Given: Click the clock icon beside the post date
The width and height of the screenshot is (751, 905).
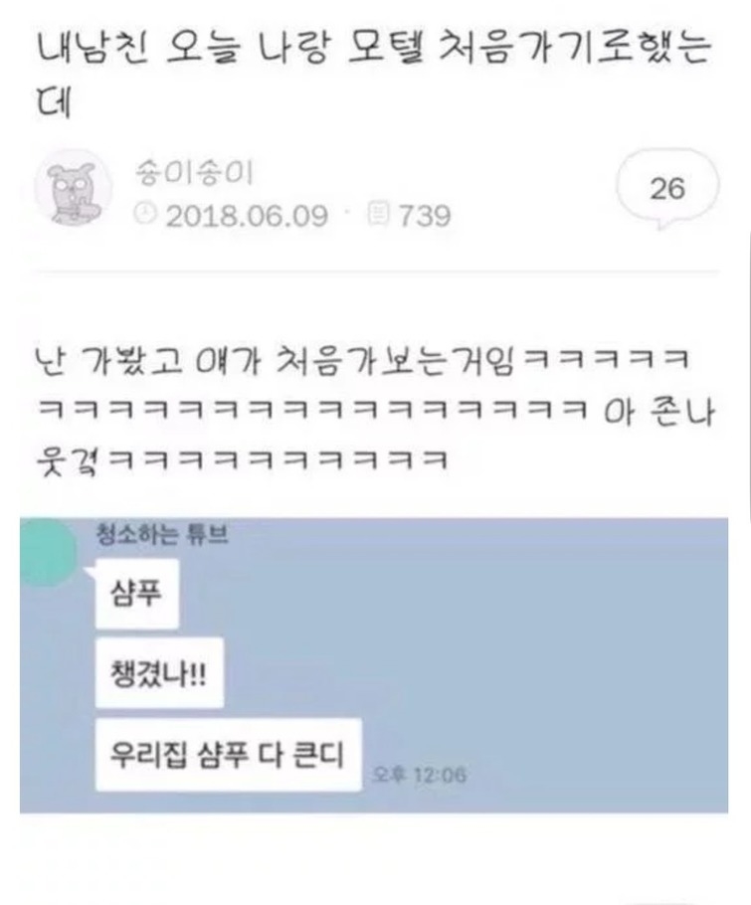Looking at the screenshot, I should pyautogui.click(x=145, y=213).
